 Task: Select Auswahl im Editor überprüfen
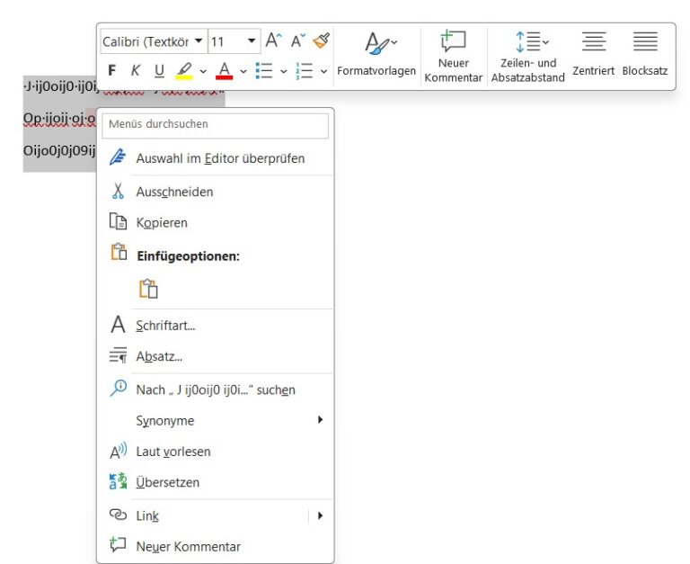(x=216, y=157)
